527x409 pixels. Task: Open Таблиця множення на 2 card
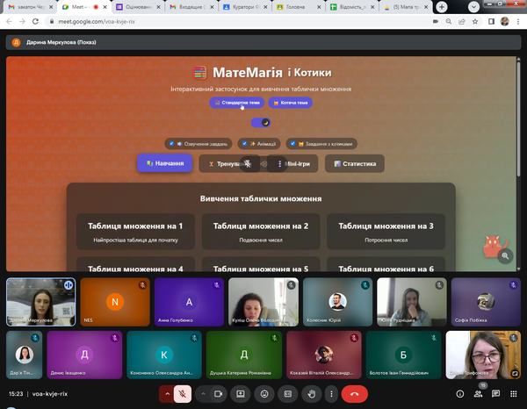(263, 231)
